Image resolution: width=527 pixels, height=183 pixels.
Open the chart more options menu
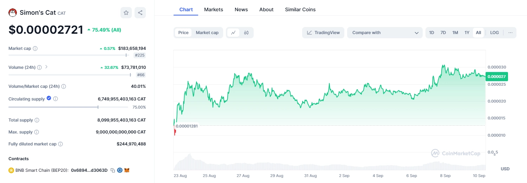point(510,33)
